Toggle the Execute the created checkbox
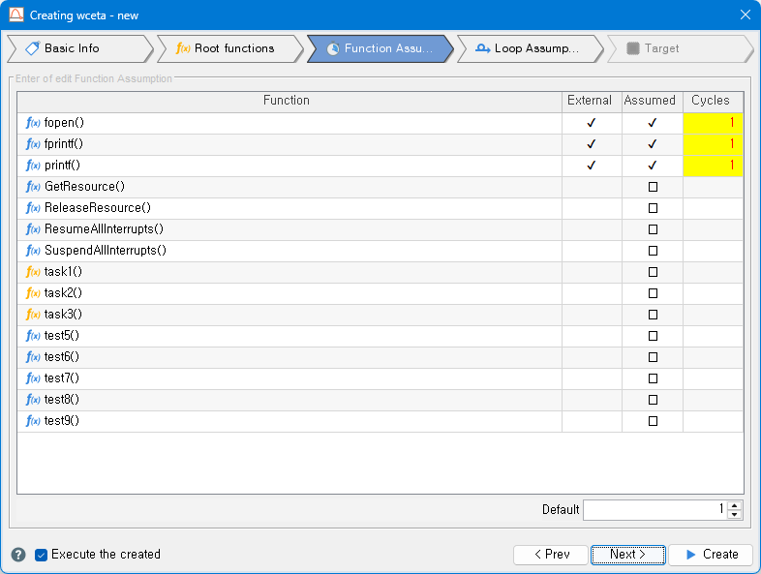 coord(41,555)
